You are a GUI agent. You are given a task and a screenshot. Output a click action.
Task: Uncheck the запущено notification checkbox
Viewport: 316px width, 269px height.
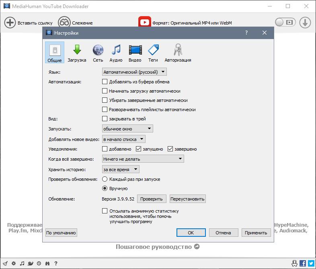[139, 149]
